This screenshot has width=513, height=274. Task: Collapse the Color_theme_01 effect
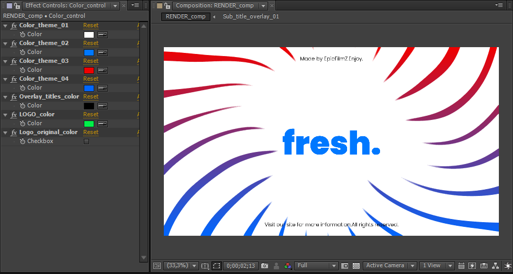pos(5,26)
